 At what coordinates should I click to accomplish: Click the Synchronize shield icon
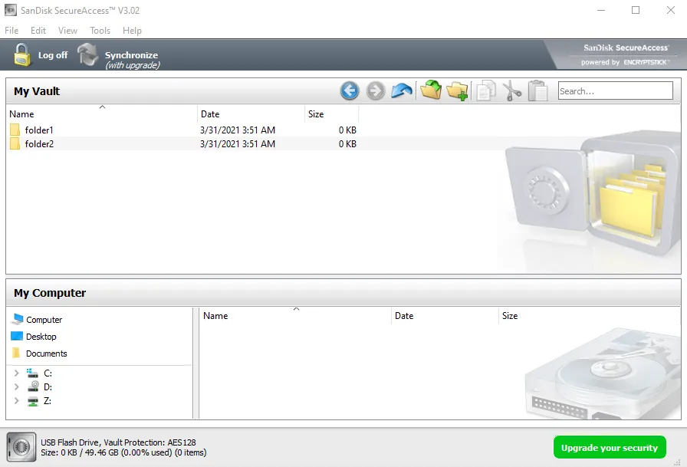click(x=88, y=54)
